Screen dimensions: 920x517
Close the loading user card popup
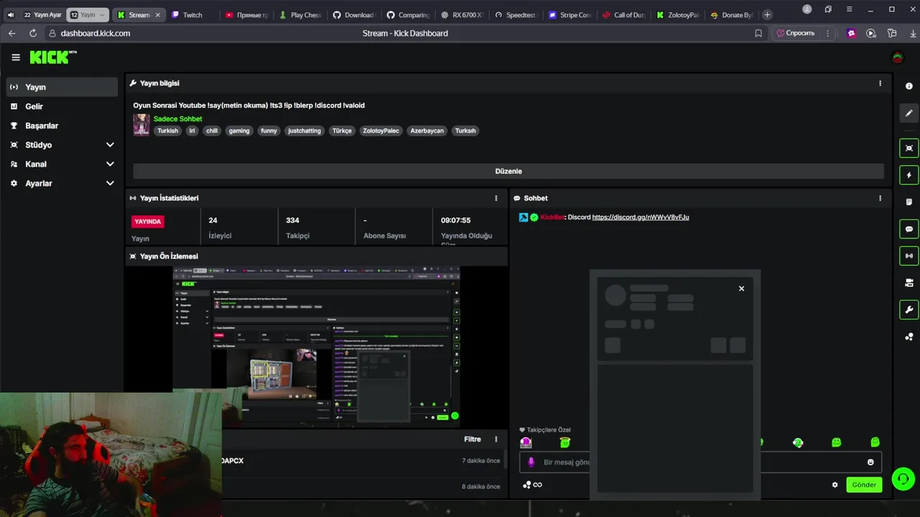tap(742, 289)
